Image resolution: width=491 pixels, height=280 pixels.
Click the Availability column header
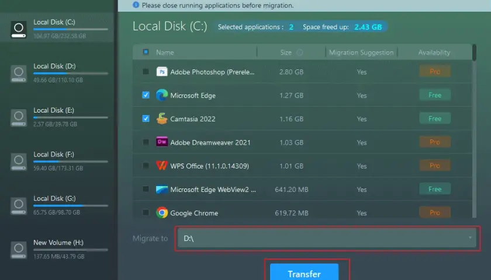(434, 52)
